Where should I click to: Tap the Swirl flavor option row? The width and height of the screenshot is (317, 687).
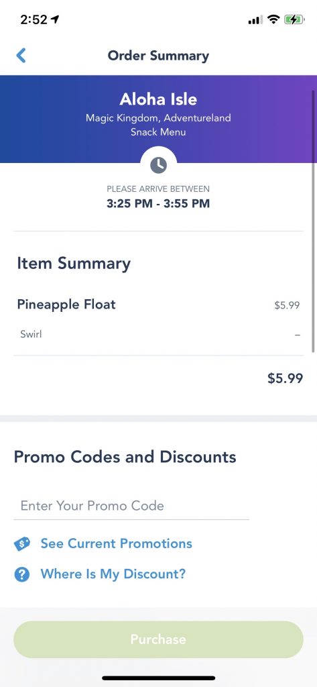pos(158,335)
